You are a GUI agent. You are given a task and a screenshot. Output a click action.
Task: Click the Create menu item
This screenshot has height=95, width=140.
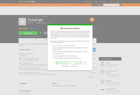pos(104,2)
